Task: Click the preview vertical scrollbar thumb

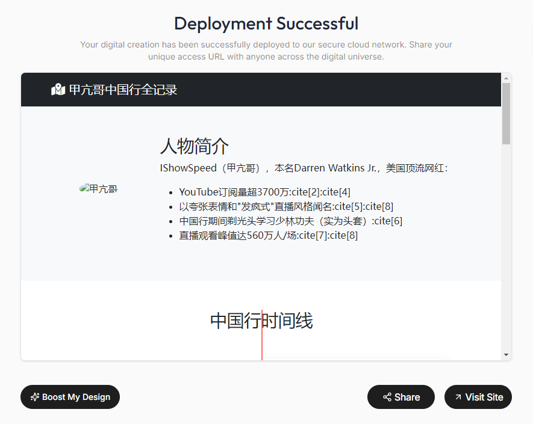Action: coord(506,114)
